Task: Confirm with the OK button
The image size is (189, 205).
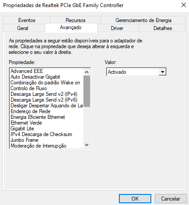Action: tap(135, 198)
